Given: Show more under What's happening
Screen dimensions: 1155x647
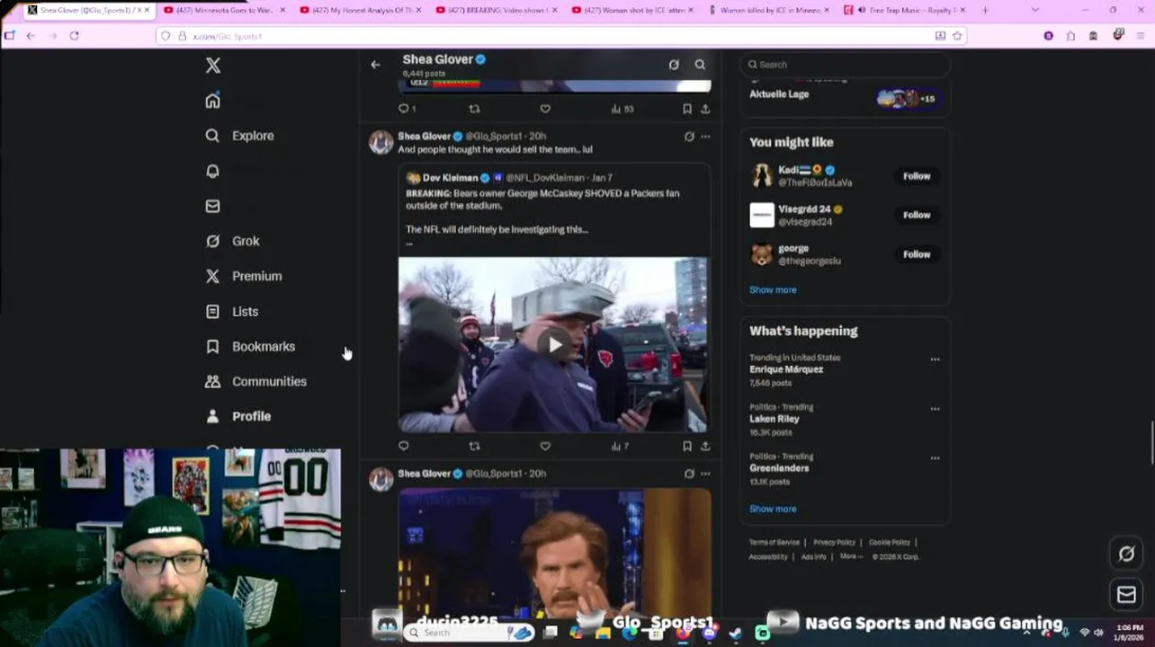Looking at the screenshot, I should click(x=773, y=509).
